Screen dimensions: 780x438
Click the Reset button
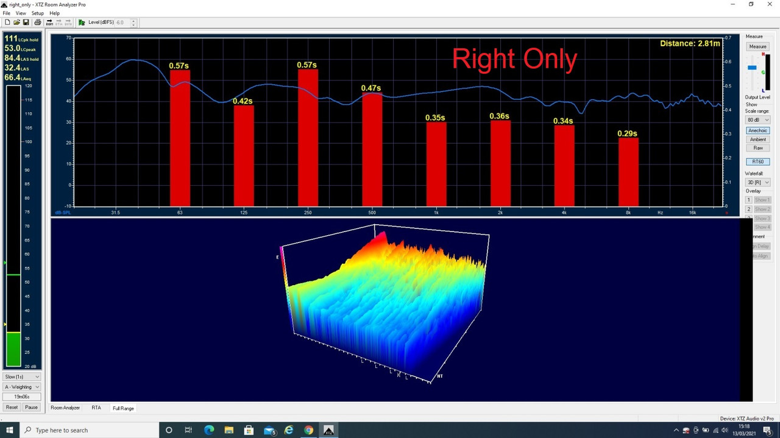pyautogui.click(x=12, y=408)
